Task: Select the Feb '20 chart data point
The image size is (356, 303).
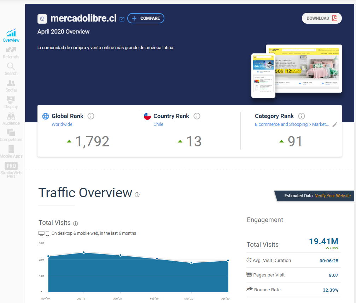Action: (x=157, y=259)
